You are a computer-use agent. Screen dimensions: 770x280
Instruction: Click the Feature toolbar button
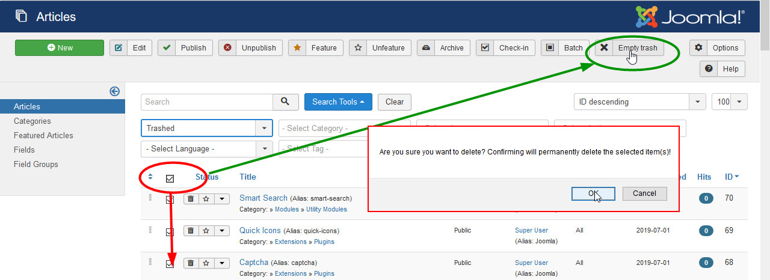click(316, 48)
